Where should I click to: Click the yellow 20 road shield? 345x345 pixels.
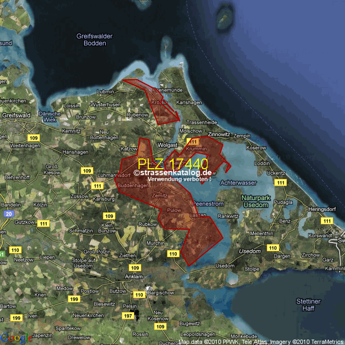9,213
